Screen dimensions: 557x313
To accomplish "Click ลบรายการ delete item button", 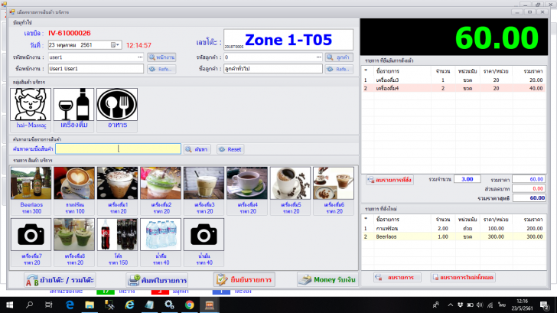I will [397, 277].
